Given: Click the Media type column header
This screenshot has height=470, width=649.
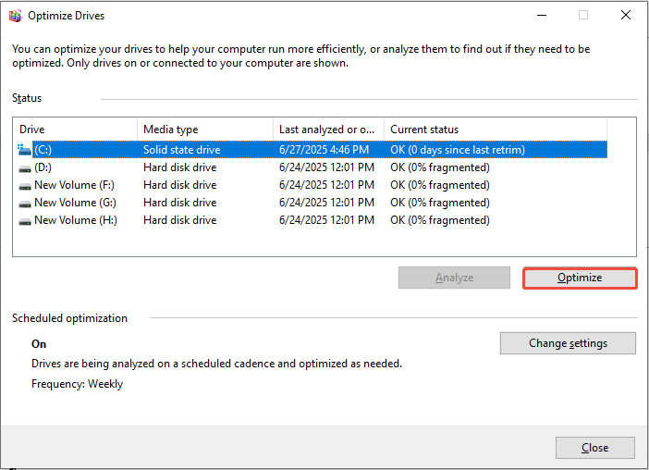Looking at the screenshot, I should point(205,130).
